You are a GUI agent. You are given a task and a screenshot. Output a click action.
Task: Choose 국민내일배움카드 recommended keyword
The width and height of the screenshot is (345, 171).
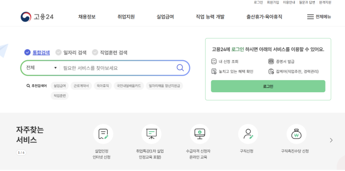click(x=129, y=86)
